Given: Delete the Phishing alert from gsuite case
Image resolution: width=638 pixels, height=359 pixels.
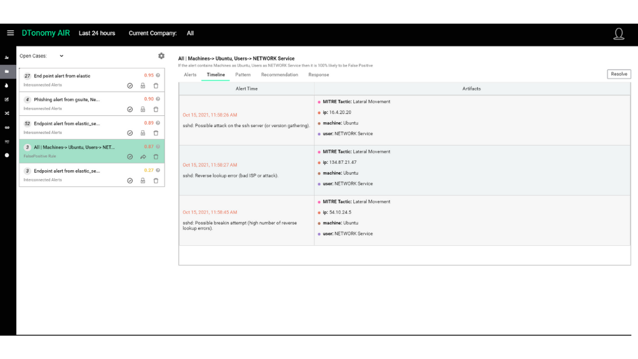Looking at the screenshot, I should point(156,109).
